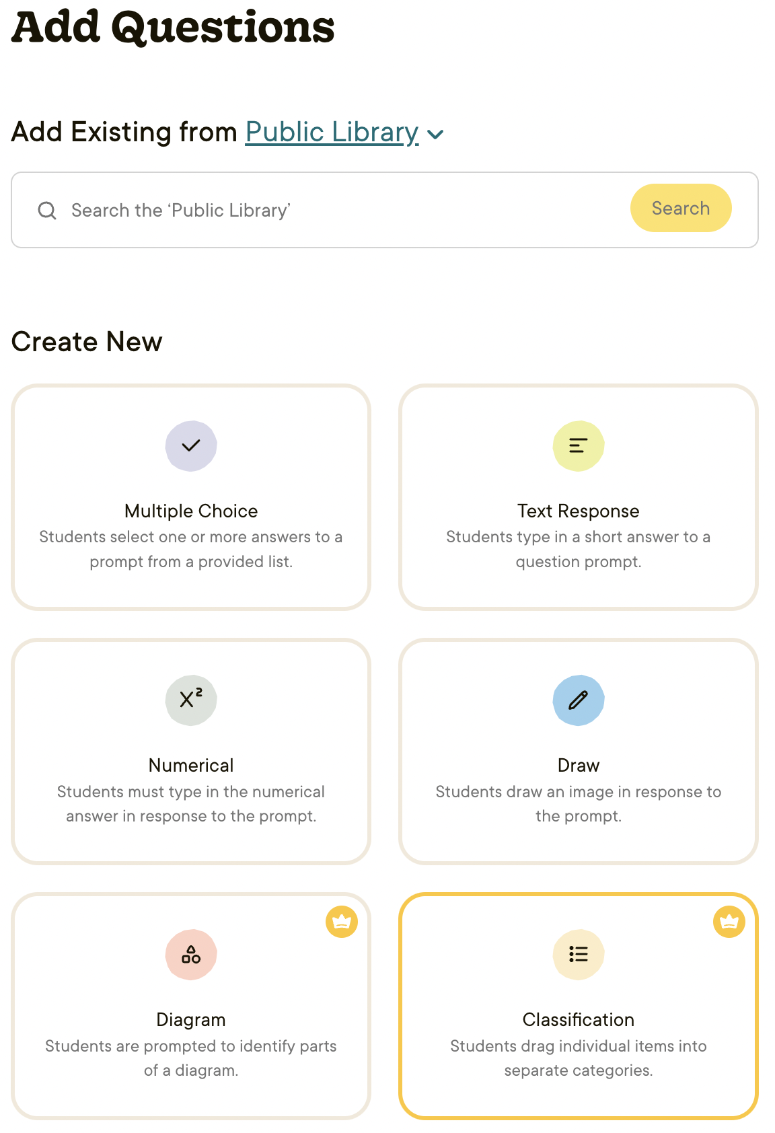Expand the Public Library chevron dropdown
Screen dimensions: 775x1133
(x=435, y=135)
